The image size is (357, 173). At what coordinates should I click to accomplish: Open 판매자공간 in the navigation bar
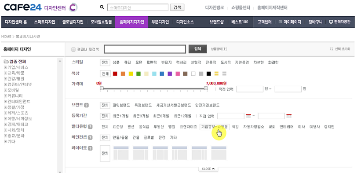pos(340,22)
